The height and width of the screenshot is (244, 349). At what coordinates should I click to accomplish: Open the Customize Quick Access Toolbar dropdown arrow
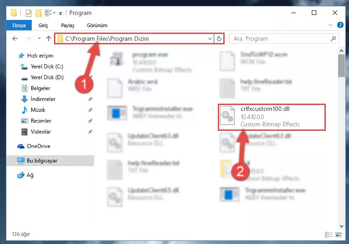point(60,14)
